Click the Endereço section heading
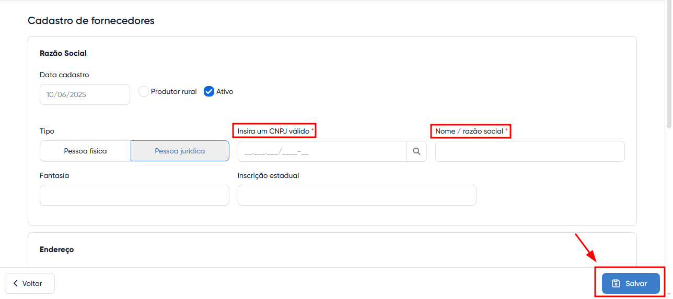This screenshot has height=299, width=673. tap(57, 249)
